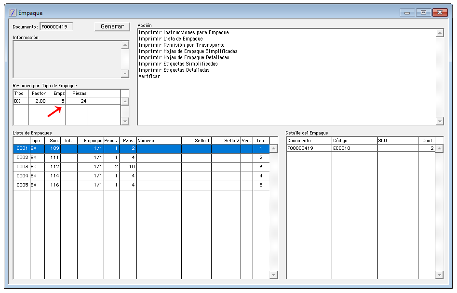Click Piezas value 24 in Resumen
The height and width of the screenshot is (293, 457).
pos(77,101)
